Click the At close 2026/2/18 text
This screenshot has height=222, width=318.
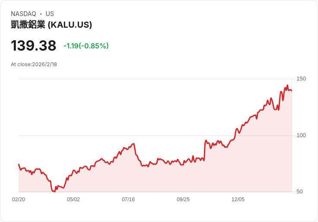click(34, 64)
